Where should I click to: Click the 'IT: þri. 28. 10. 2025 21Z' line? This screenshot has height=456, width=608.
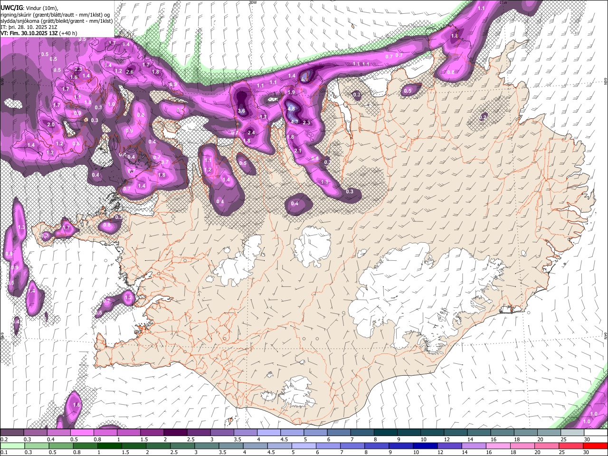coord(29,27)
